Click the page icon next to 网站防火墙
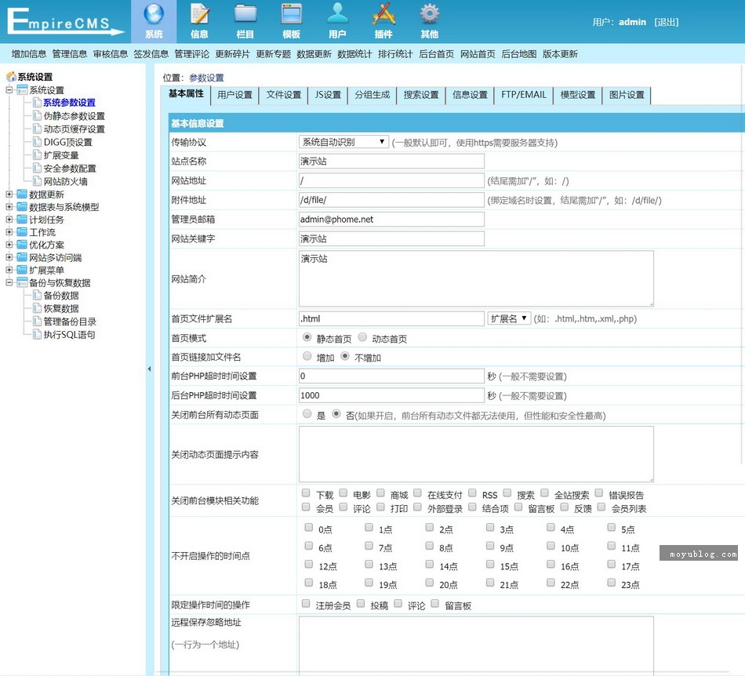 click(x=37, y=181)
